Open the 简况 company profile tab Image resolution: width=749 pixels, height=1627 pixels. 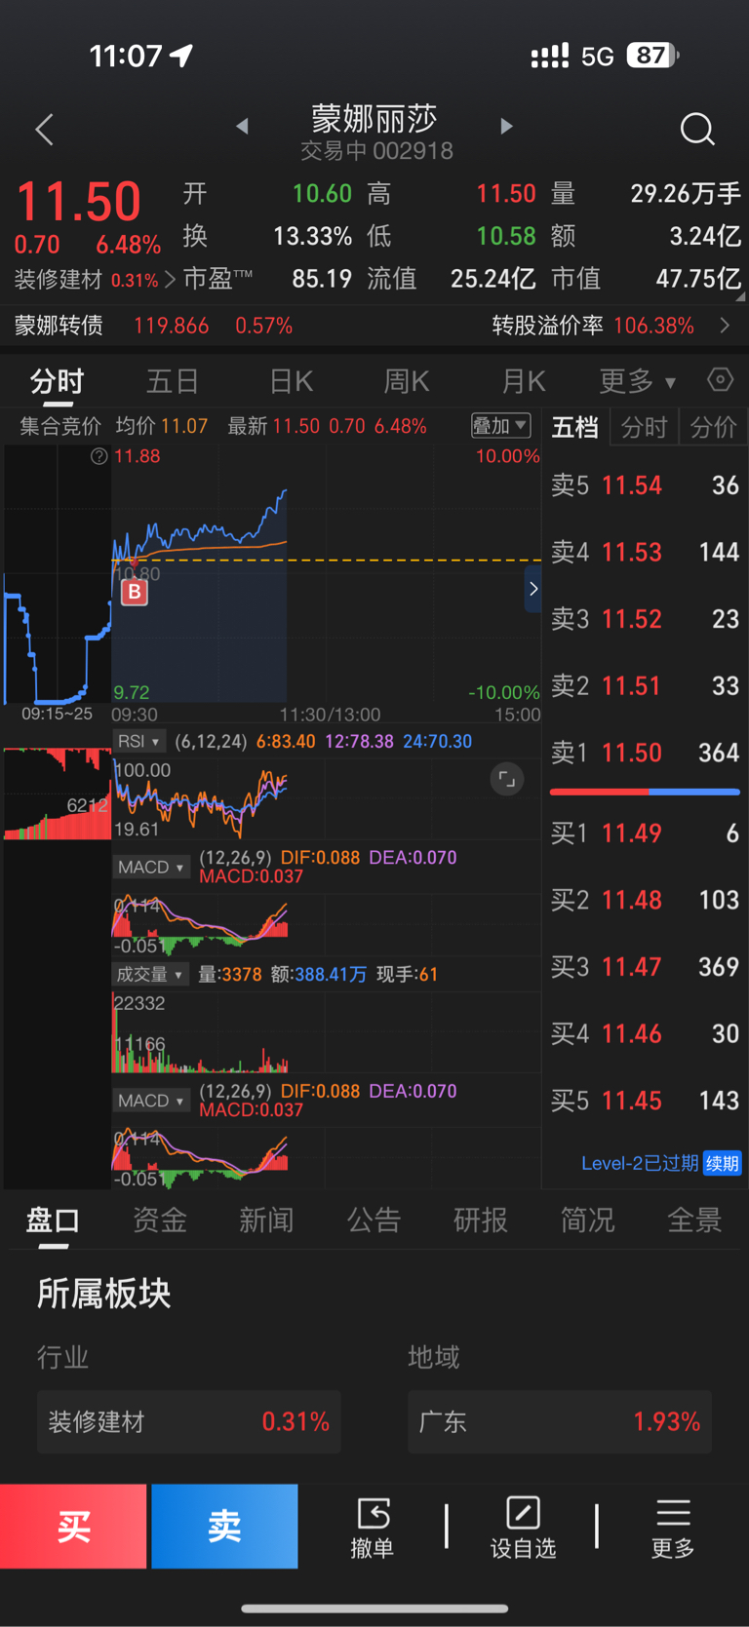pos(587,1220)
